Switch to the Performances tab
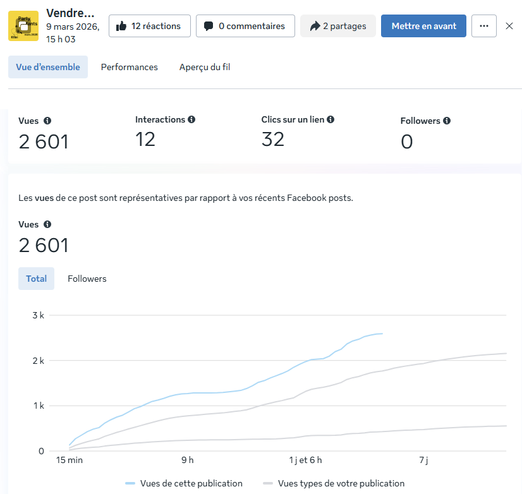Image resolution: width=522 pixels, height=494 pixels. point(130,67)
